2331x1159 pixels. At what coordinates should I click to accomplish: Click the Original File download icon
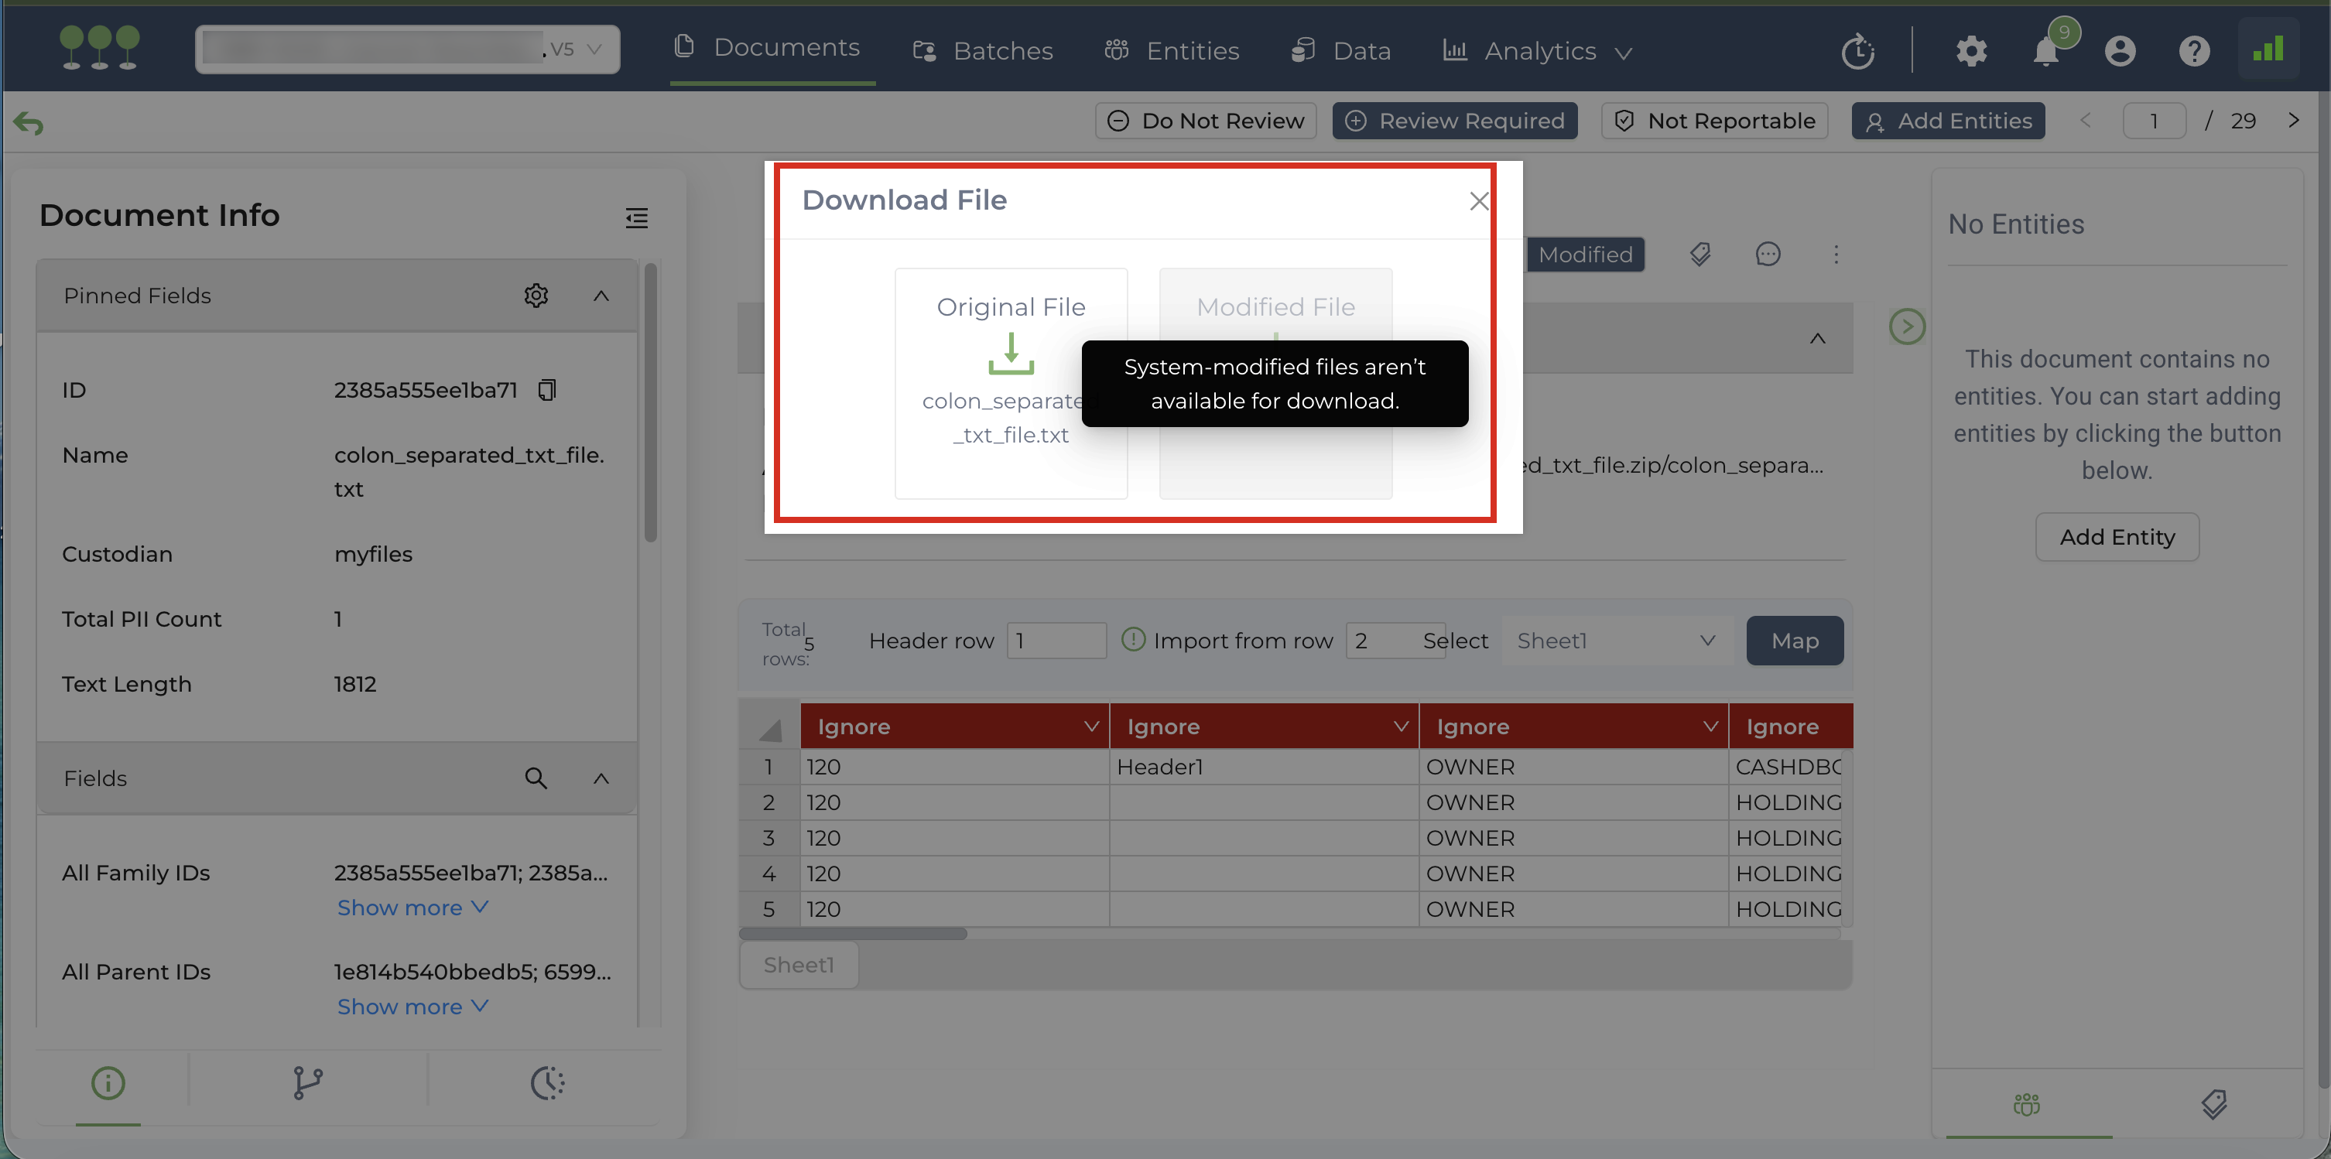(x=1010, y=354)
